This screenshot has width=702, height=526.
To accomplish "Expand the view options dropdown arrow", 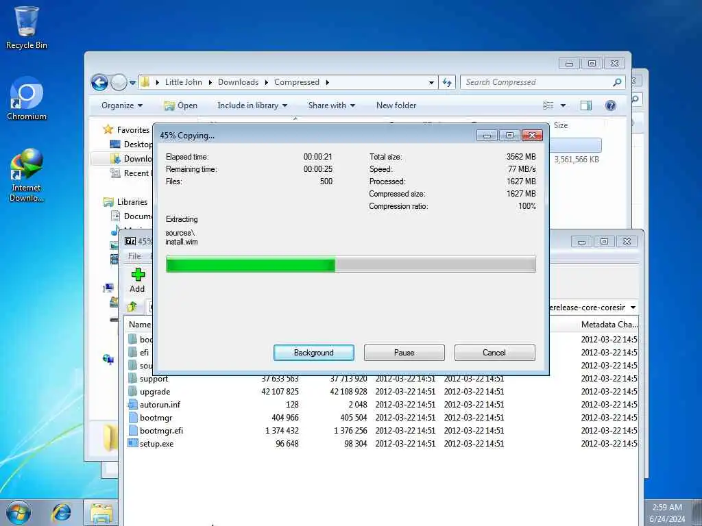I will (564, 105).
